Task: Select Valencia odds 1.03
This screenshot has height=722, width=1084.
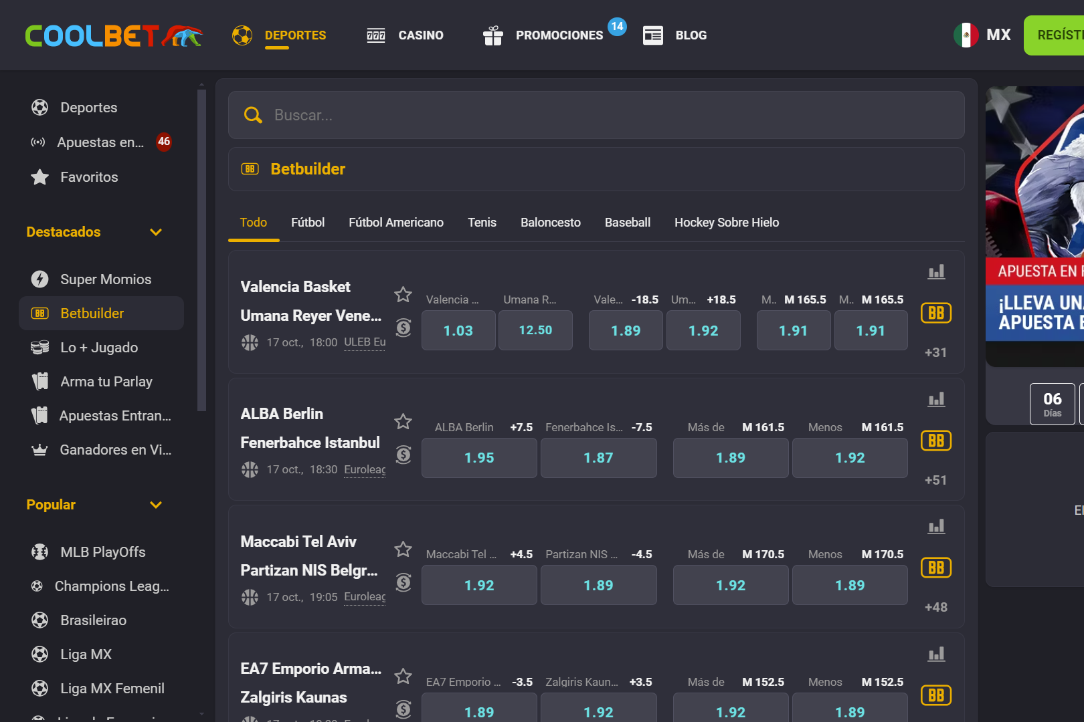Action: click(x=458, y=330)
